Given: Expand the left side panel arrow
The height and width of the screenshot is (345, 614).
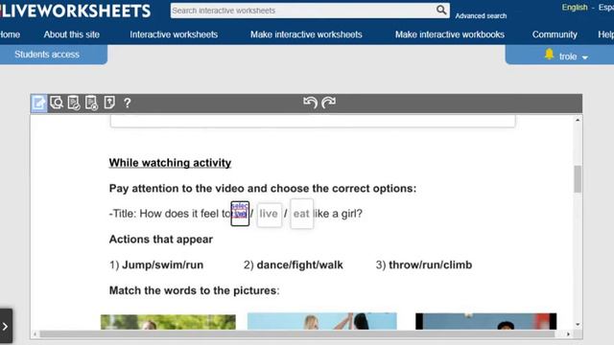Looking at the screenshot, I should coord(6,326).
